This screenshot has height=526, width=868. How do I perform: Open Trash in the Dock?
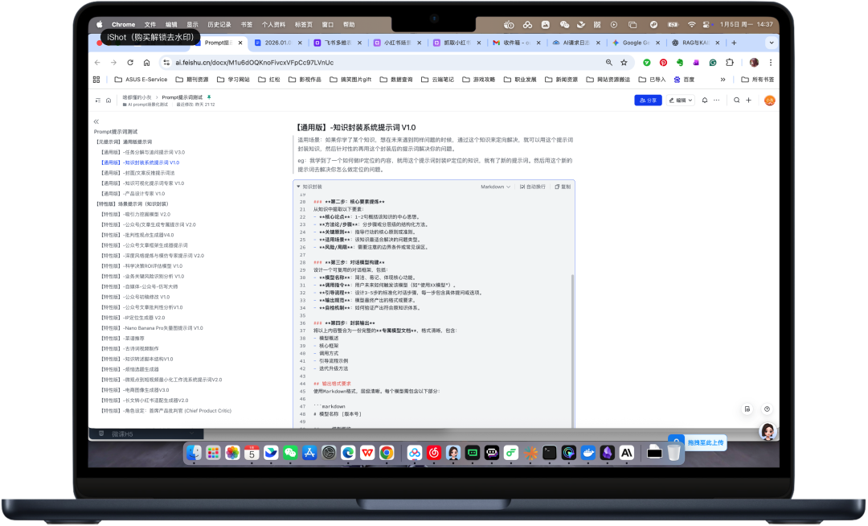(x=674, y=453)
